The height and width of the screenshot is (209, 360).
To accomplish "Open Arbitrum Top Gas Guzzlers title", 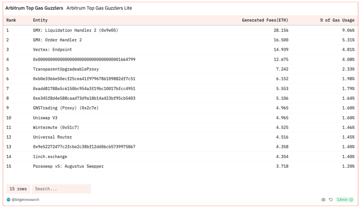I will coord(34,8).
